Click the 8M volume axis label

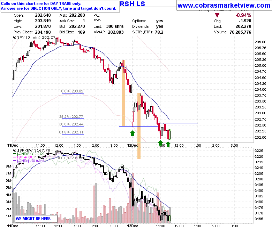[8, 166]
